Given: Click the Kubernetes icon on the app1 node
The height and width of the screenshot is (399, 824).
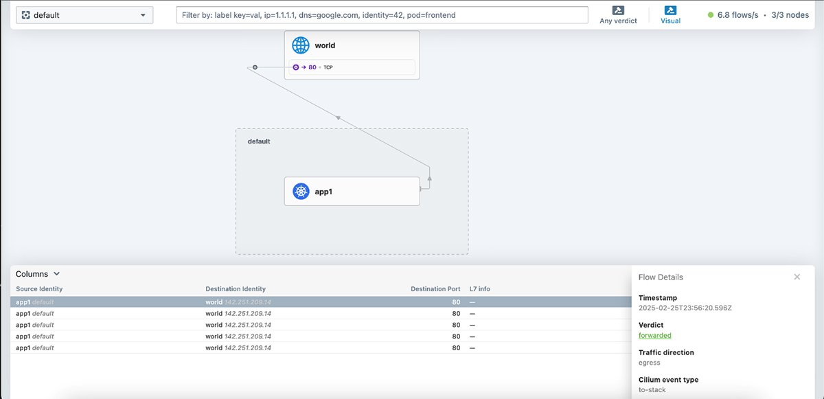Looking at the screenshot, I should coord(301,191).
